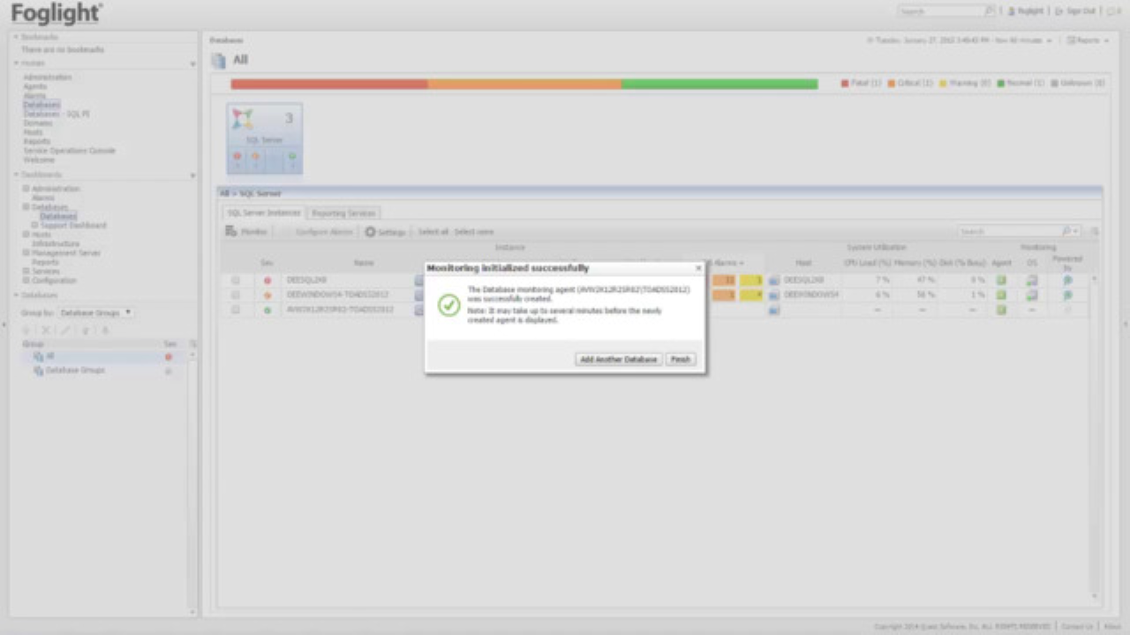Click the yellow warning alarm cell for DEESQL2K8
This screenshot has width=1130, height=635.
point(751,280)
